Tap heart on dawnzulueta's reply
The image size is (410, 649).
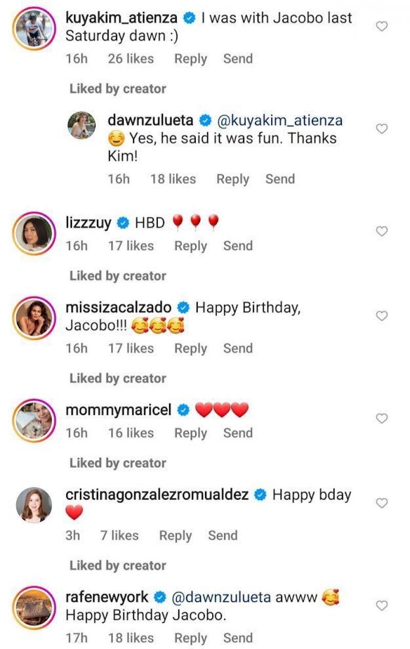(382, 129)
